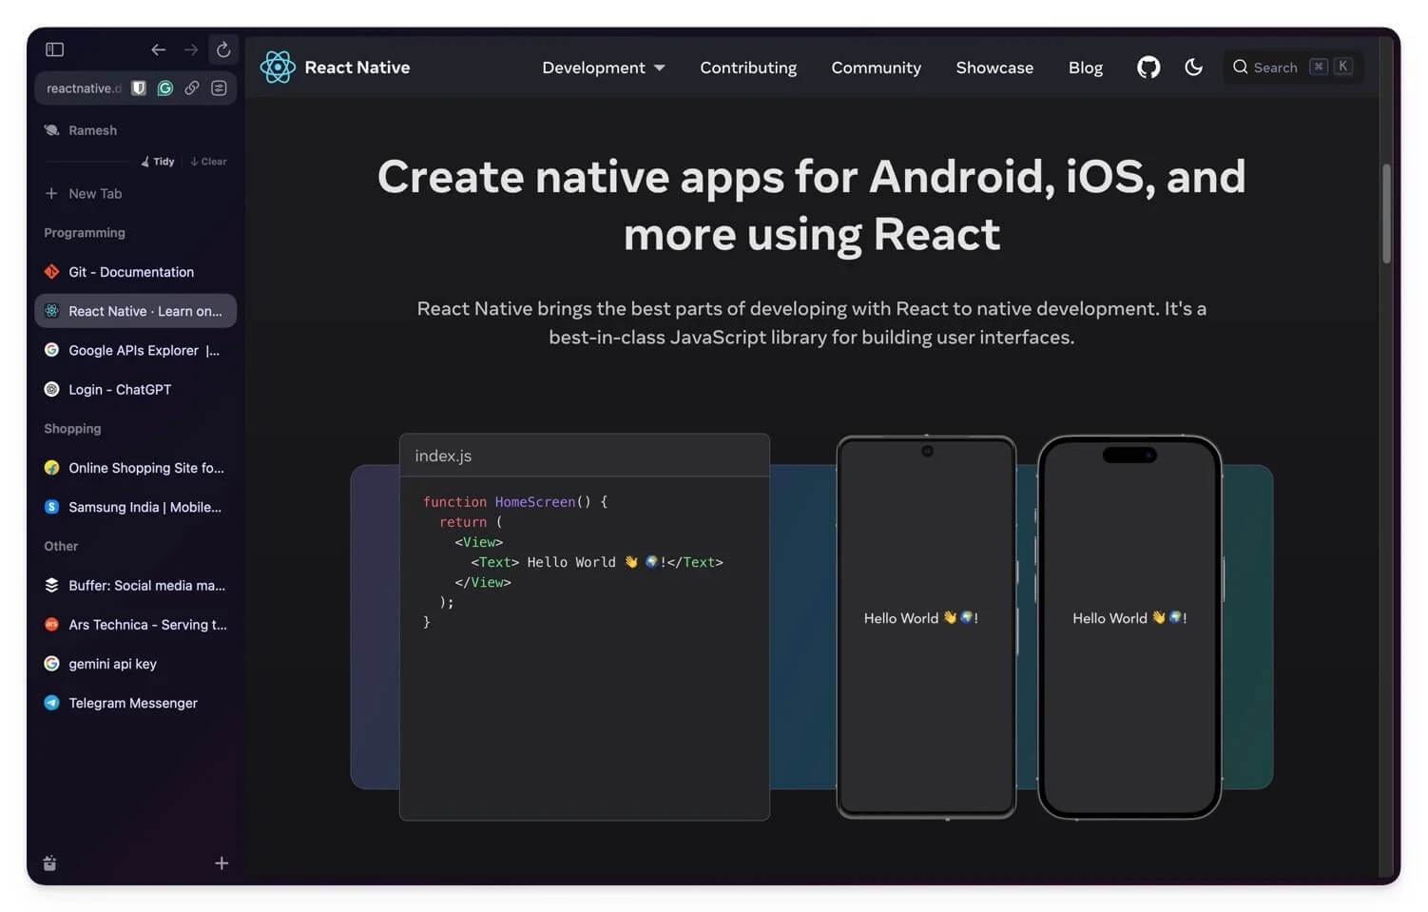The image size is (1428, 912).
Task: Click the Buffer stacked layers favicon
Action: (x=51, y=585)
